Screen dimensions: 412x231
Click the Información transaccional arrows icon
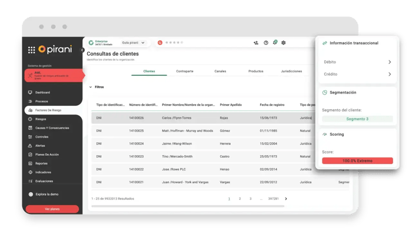tap(325, 43)
